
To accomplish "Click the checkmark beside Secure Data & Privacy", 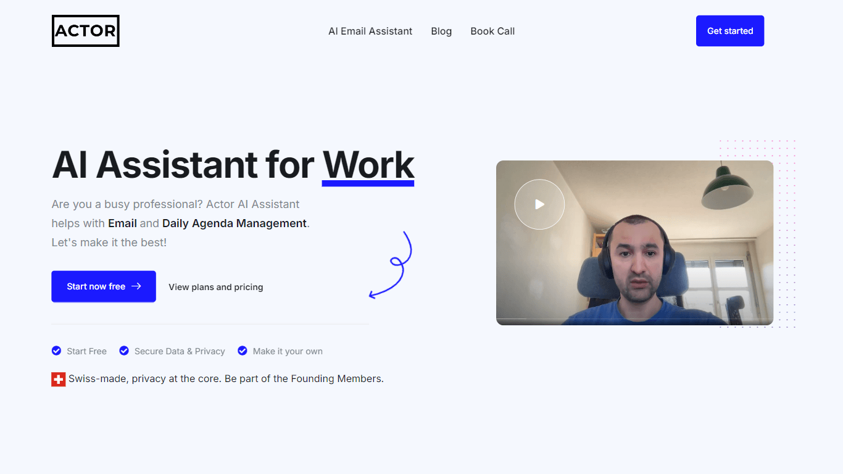I will (124, 351).
